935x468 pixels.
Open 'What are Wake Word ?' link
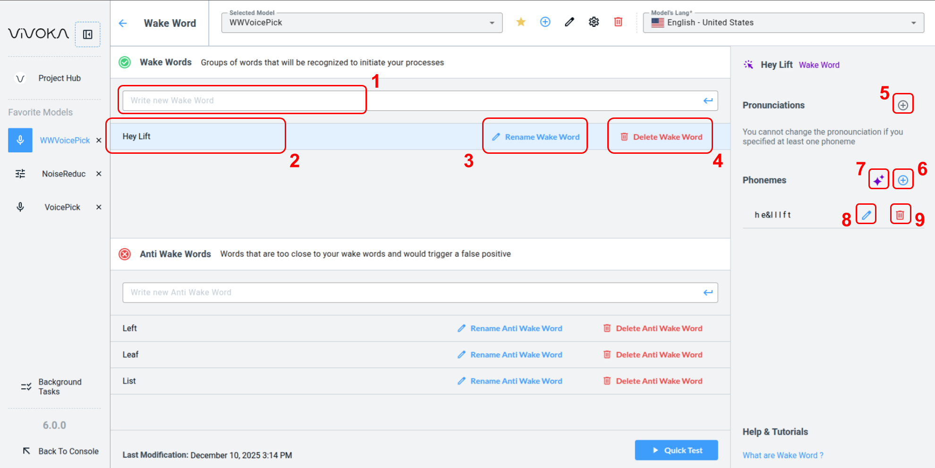pos(782,455)
